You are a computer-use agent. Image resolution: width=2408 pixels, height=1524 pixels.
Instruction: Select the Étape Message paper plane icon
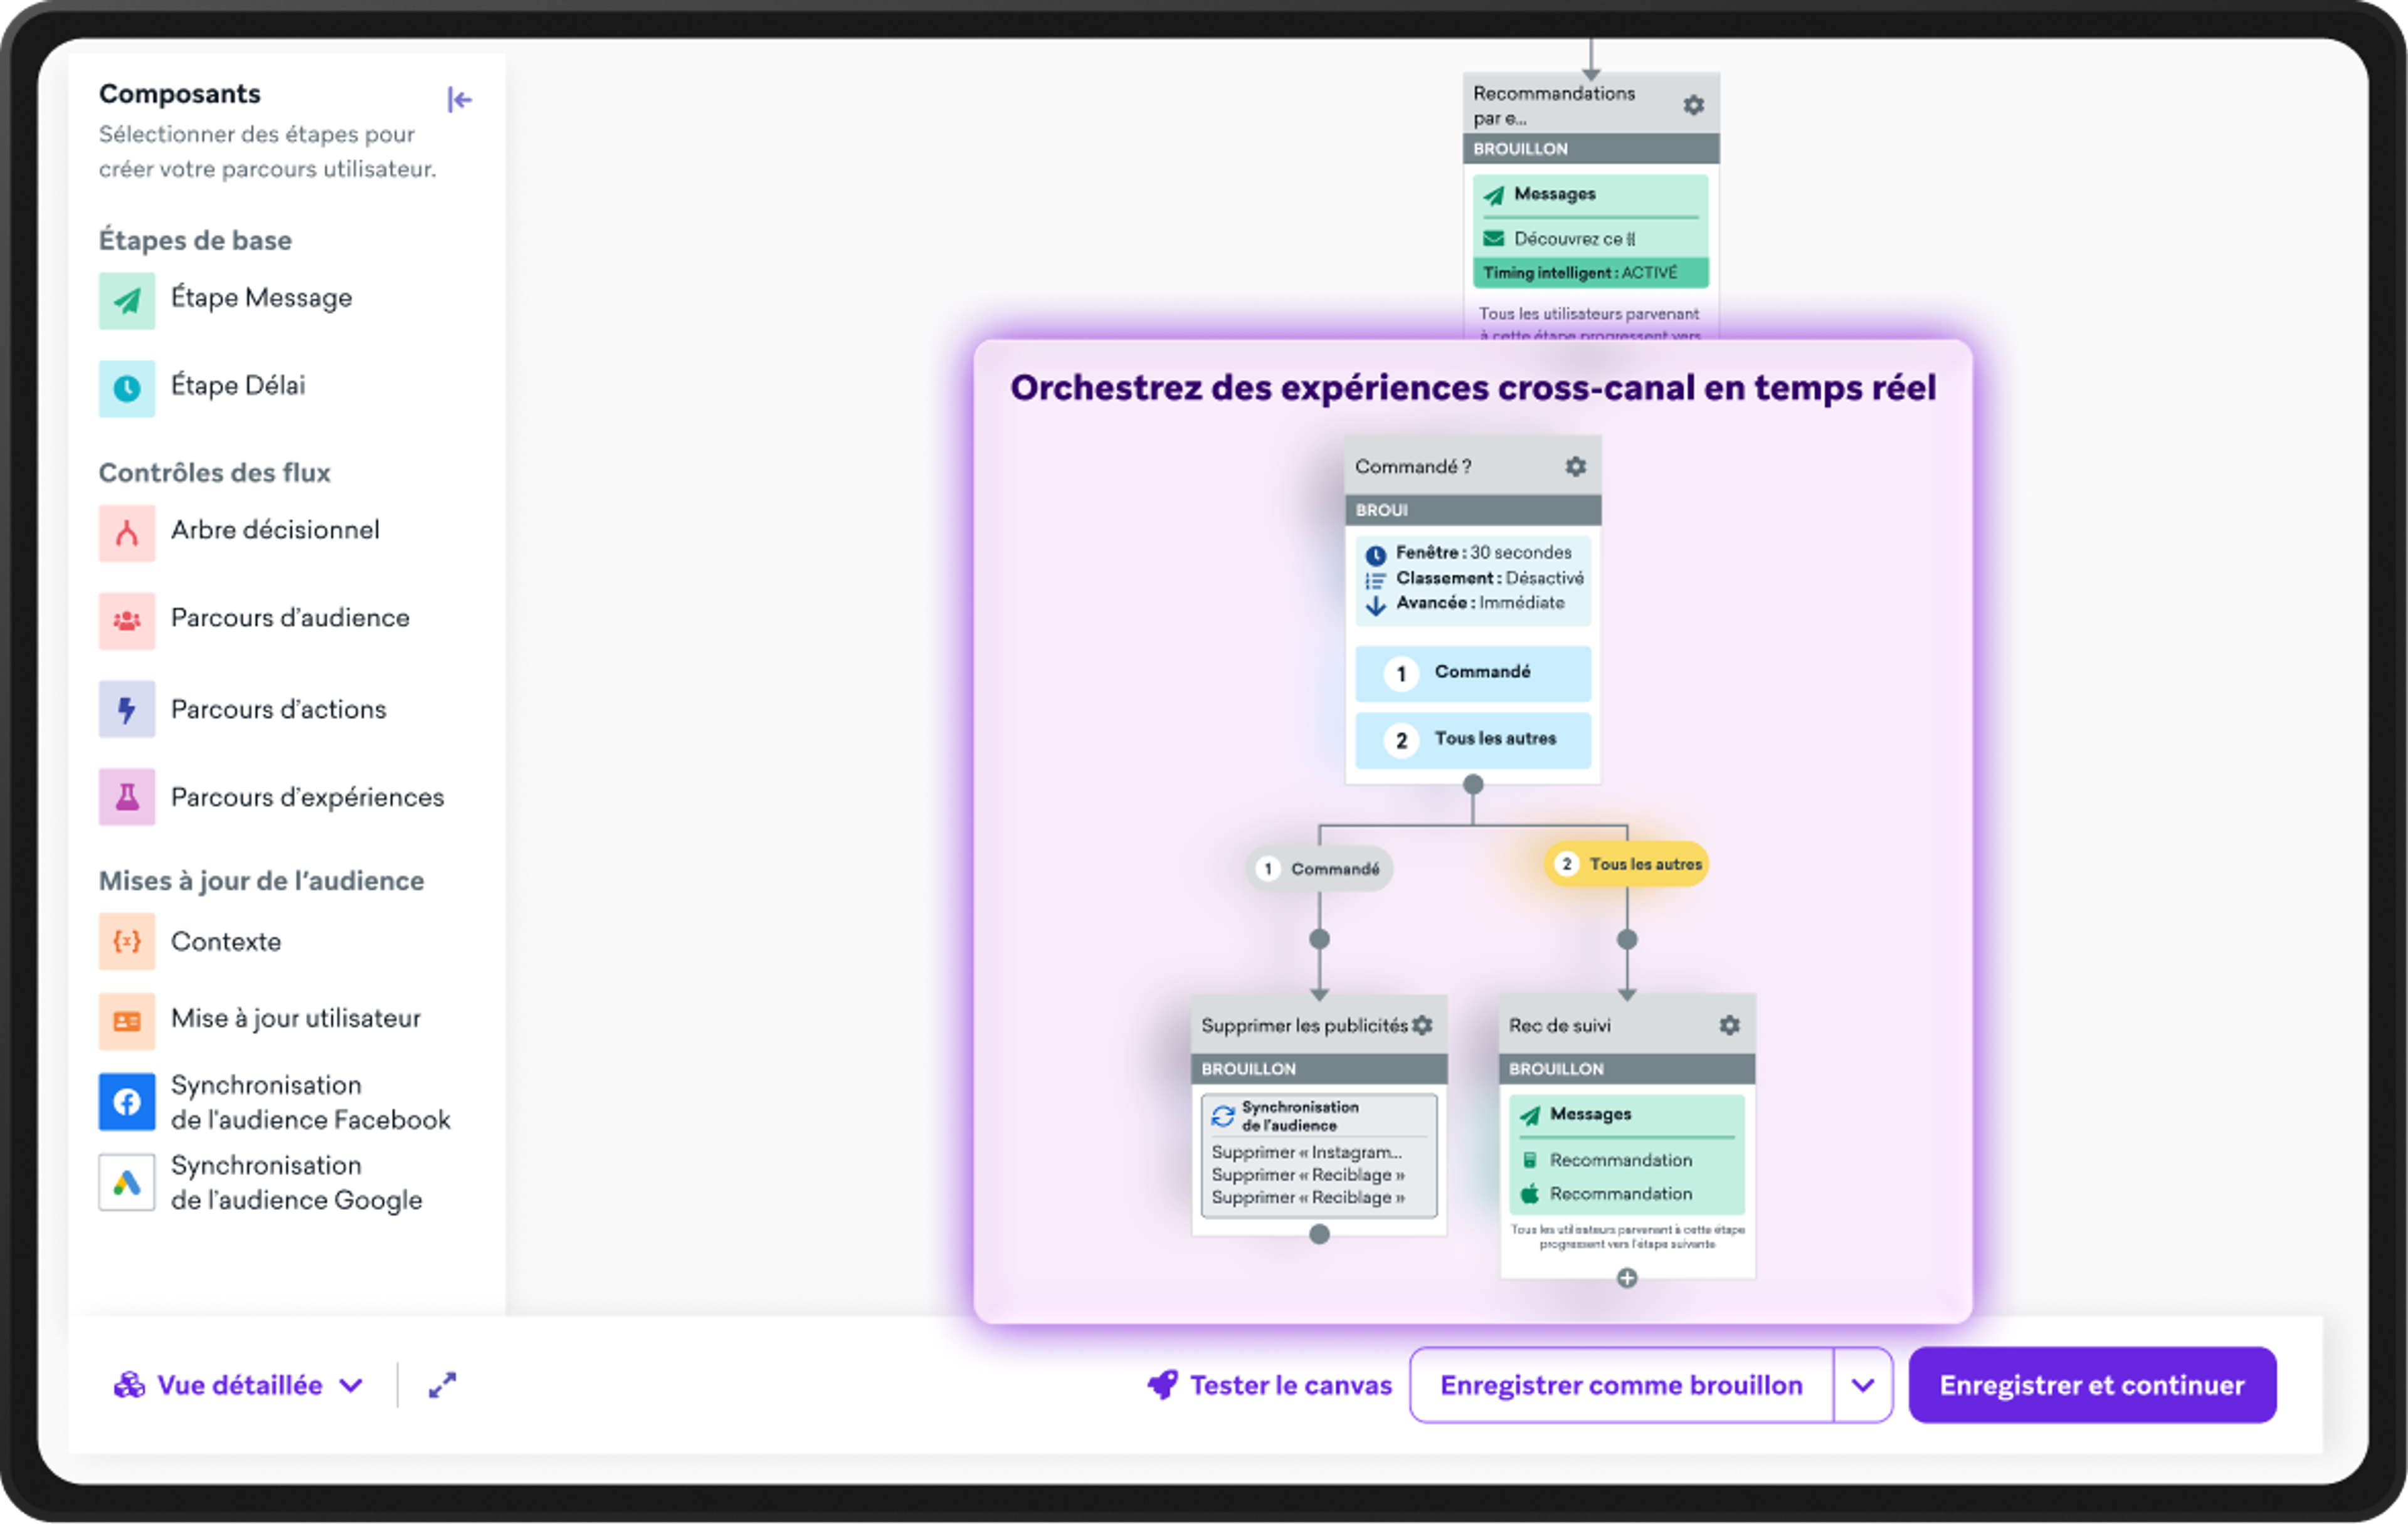tap(127, 300)
